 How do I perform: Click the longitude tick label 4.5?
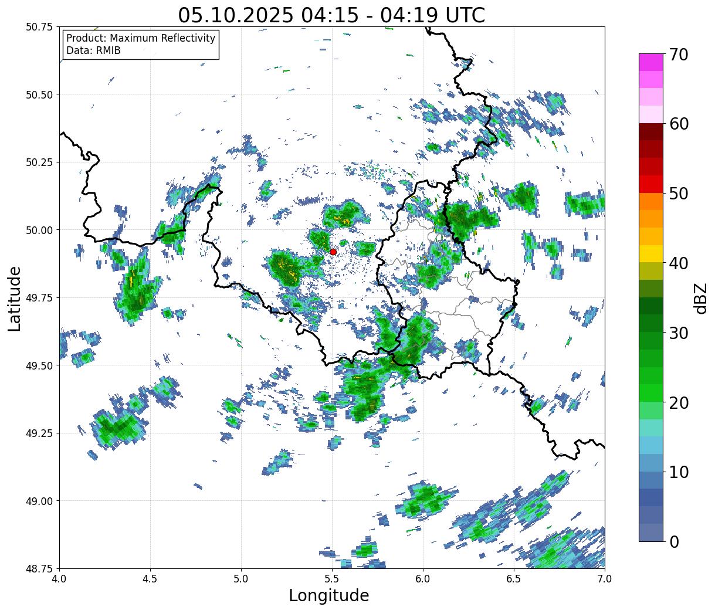point(151,578)
